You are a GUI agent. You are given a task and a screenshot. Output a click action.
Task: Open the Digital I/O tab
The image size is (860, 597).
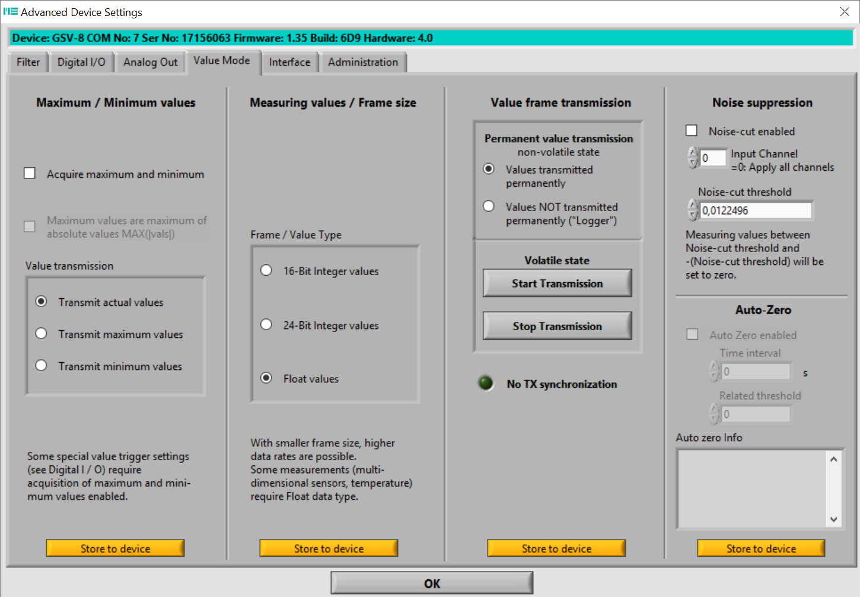coord(81,62)
